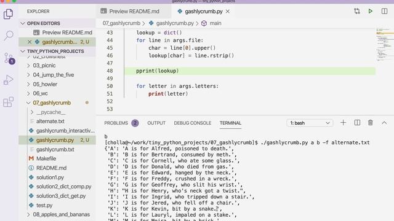Image resolution: width=394 pixels, height=221 pixels.
Task: Click the print(letter) code line
Action: [168, 94]
